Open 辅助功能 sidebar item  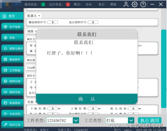coord(12,92)
